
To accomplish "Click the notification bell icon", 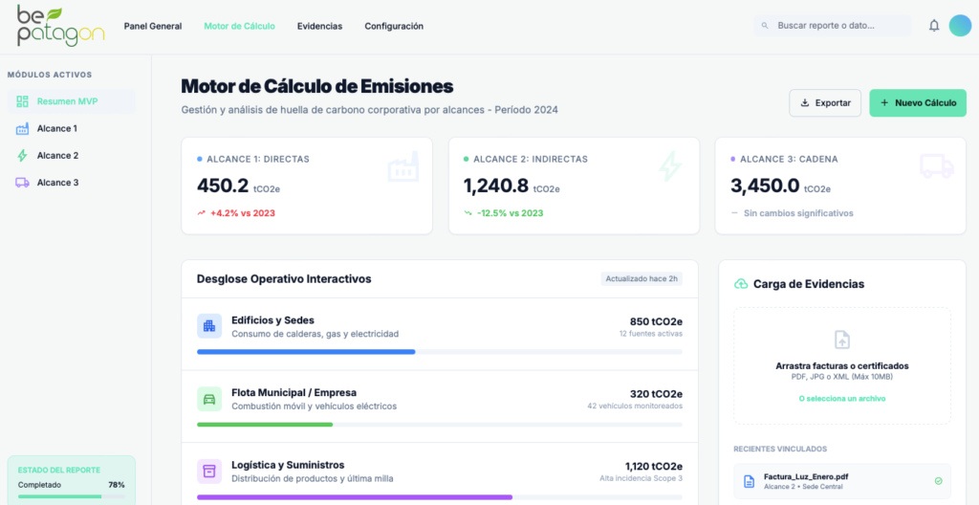I will [x=934, y=26].
